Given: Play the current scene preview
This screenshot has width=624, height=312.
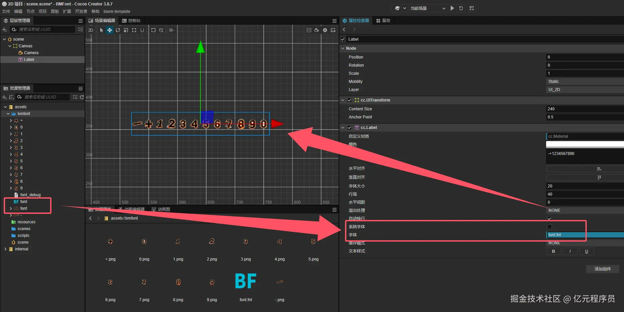Looking at the screenshot, I should pyautogui.click(x=452, y=8).
